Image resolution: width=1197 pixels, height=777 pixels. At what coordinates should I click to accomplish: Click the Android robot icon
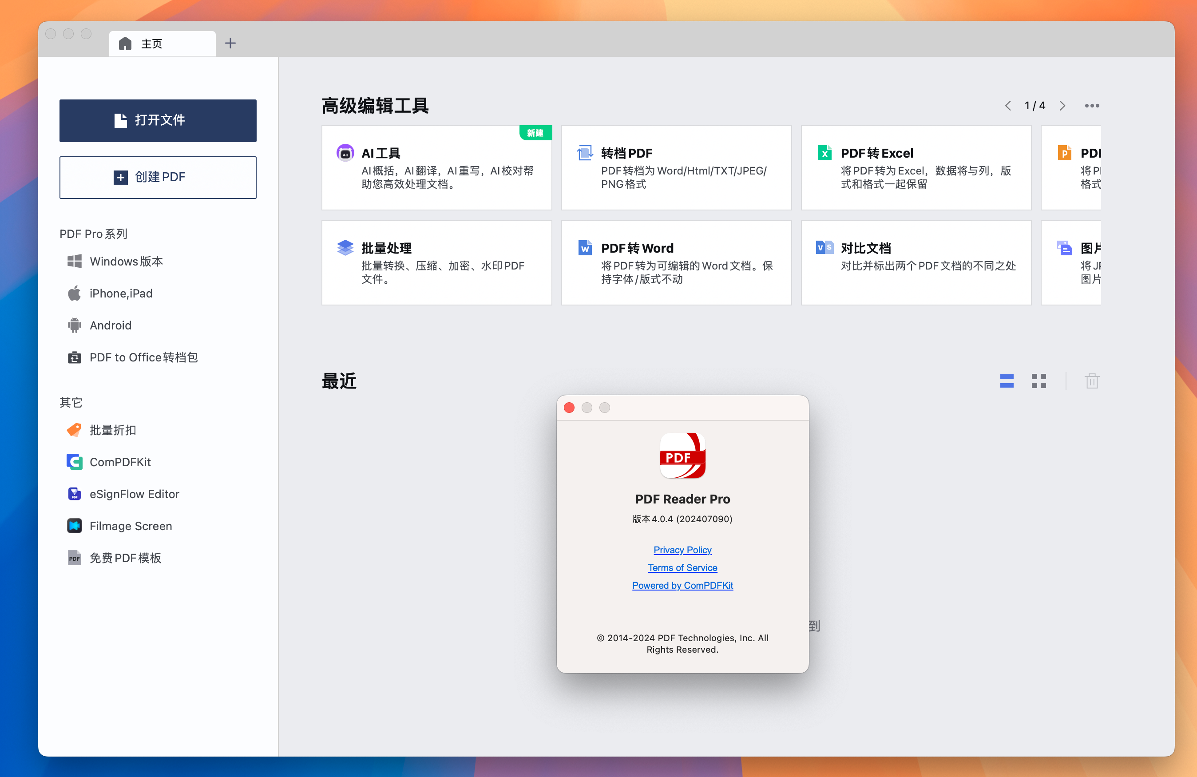pos(75,325)
